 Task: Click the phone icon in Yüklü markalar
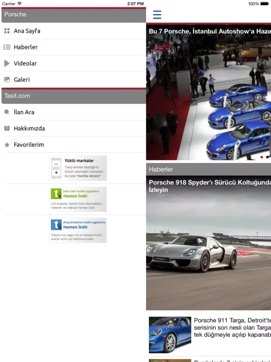56,168
